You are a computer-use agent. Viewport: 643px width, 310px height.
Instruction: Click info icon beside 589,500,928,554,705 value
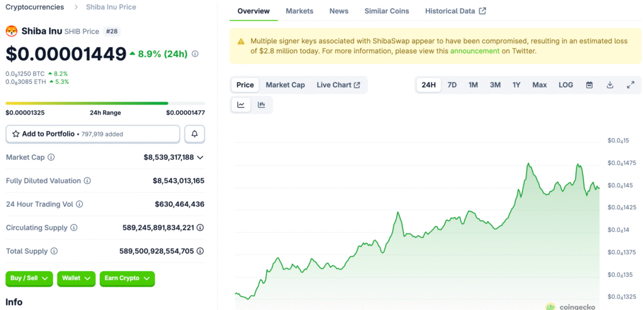(x=200, y=251)
